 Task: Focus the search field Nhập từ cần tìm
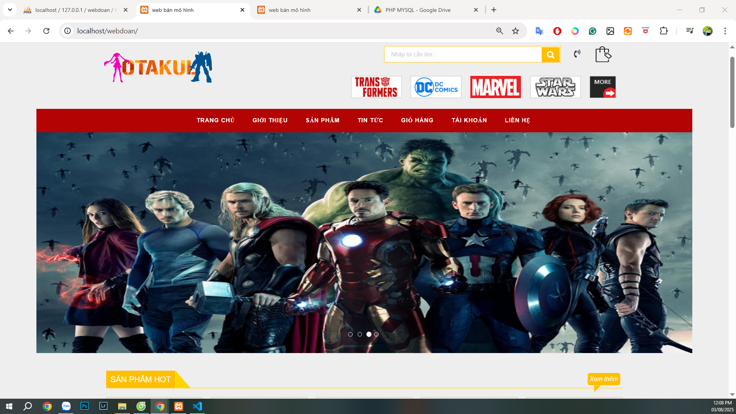(463, 54)
